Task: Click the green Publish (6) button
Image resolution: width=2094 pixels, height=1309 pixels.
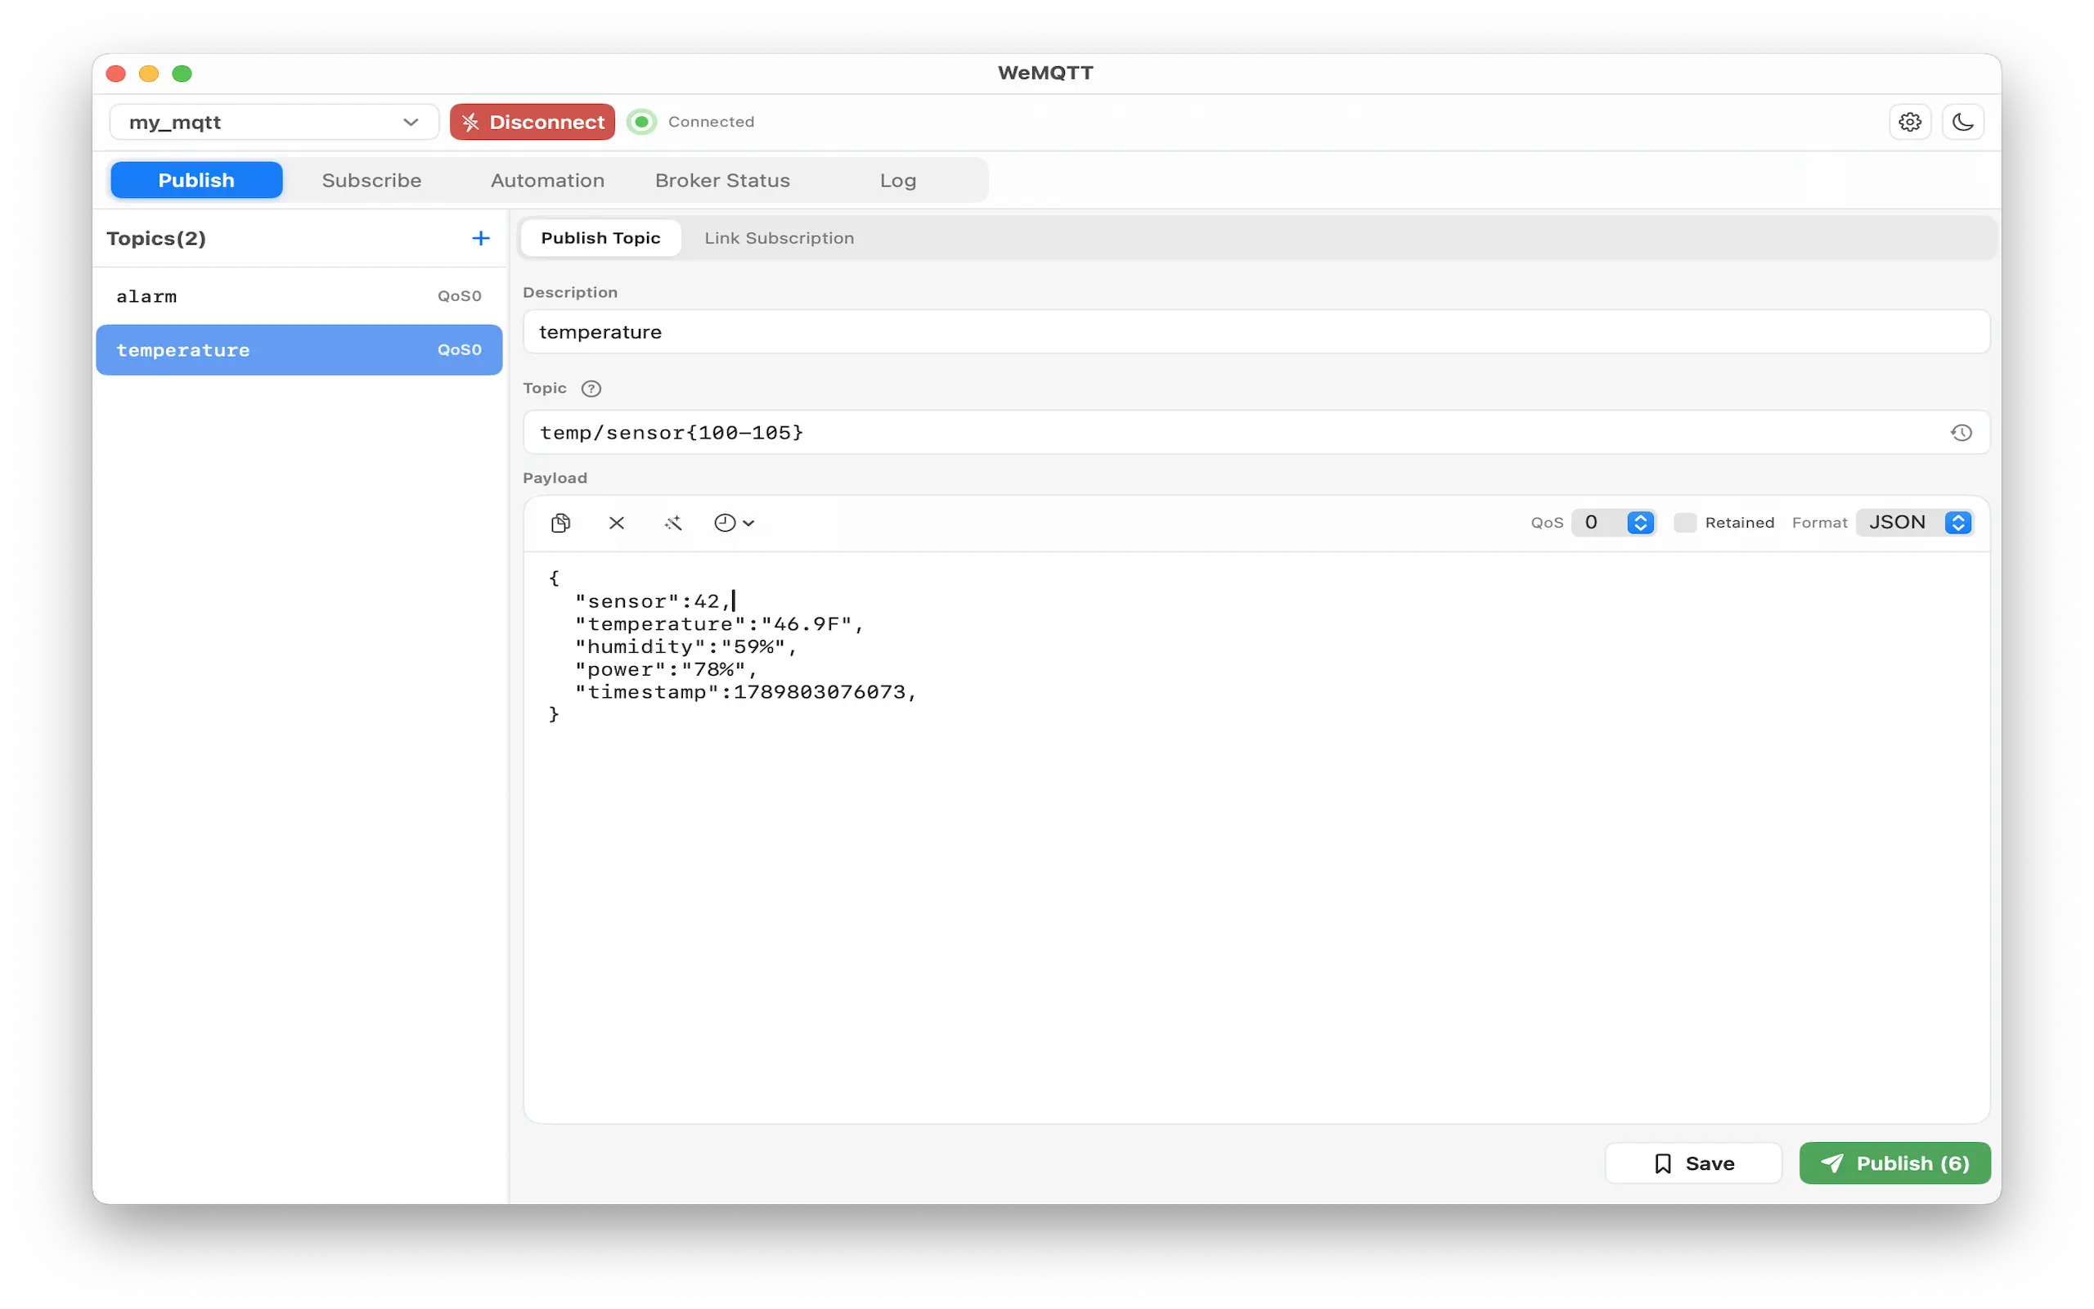Action: click(x=1894, y=1163)
